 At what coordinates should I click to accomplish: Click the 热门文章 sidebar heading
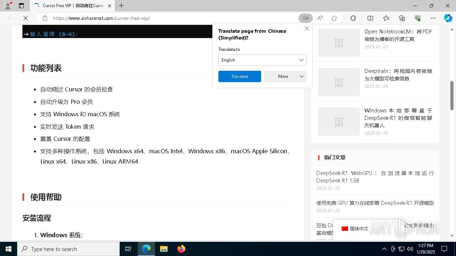(x=335, y=157)
